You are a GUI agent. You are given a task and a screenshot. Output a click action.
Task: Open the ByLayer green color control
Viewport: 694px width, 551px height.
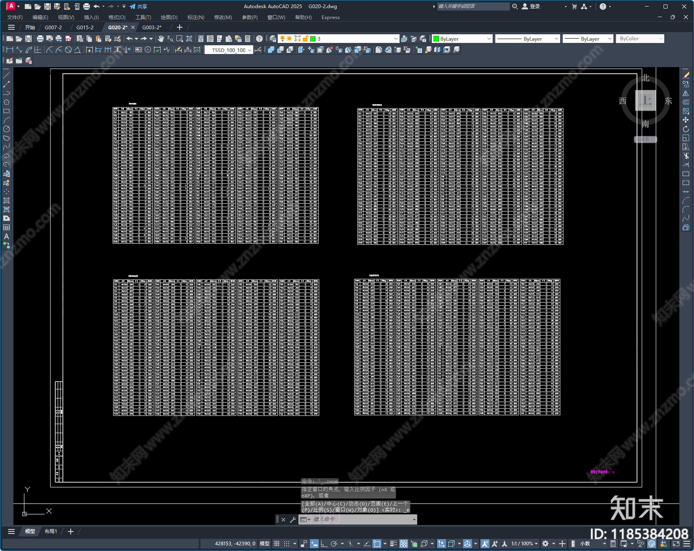coord(462,39)
